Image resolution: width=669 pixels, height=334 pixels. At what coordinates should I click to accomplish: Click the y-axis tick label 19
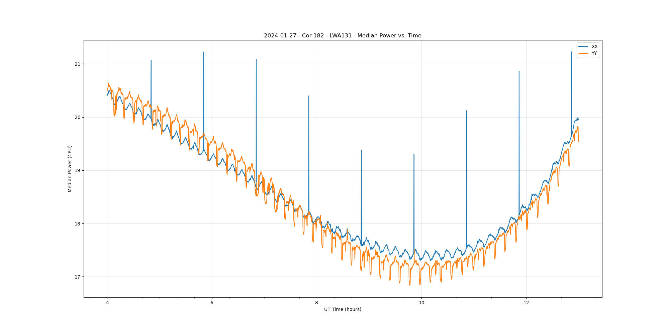pos(78,171)
